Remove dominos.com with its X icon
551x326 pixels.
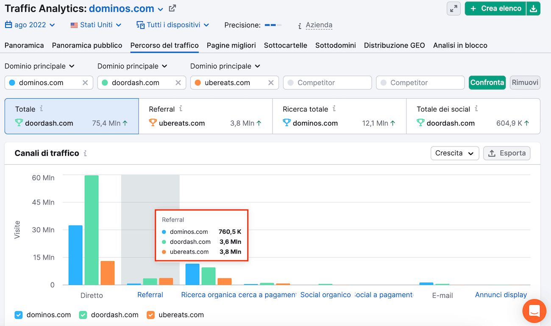pos(85,83)
